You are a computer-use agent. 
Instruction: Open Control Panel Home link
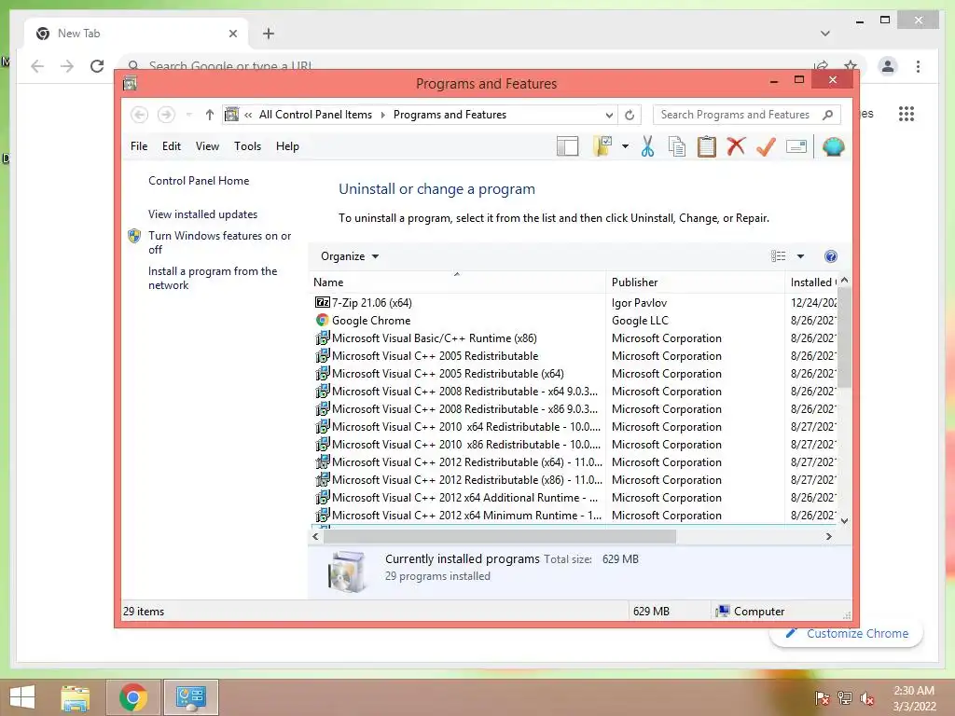tap(199, 181)
